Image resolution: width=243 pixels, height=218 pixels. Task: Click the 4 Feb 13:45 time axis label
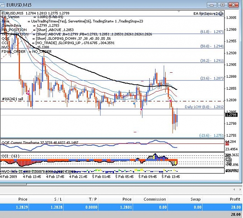(32, 177)
